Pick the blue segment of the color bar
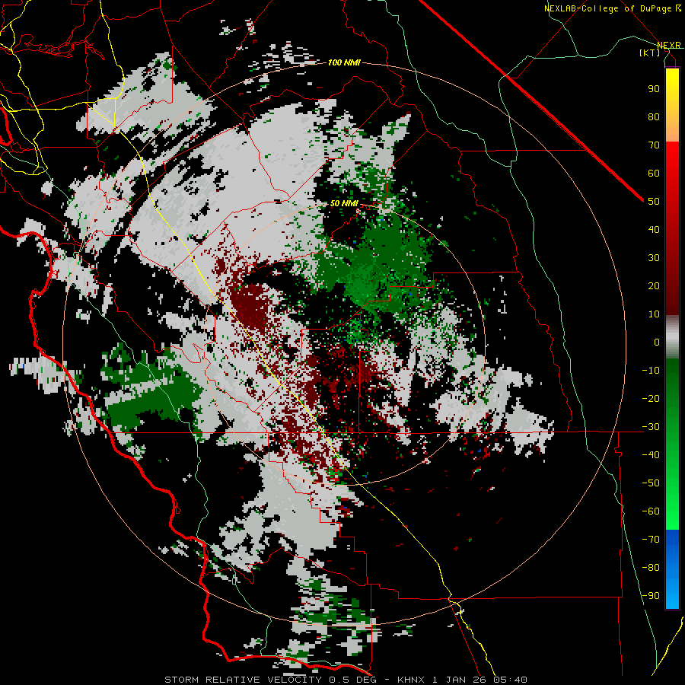Viewport: 685px width, 685px height. [x=672, y=569]
